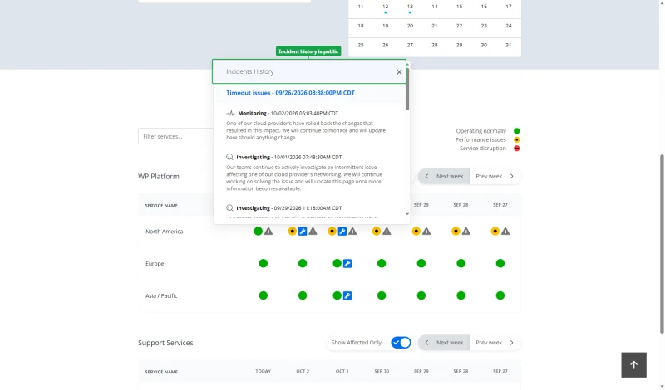Toggle Show Affected Only for Support Services
This screenshot has width=665, height=390.
pyautogui.click(x=401, y=342)
